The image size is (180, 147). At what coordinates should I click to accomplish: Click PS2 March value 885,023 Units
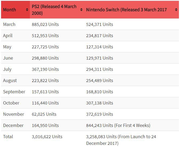45,24
